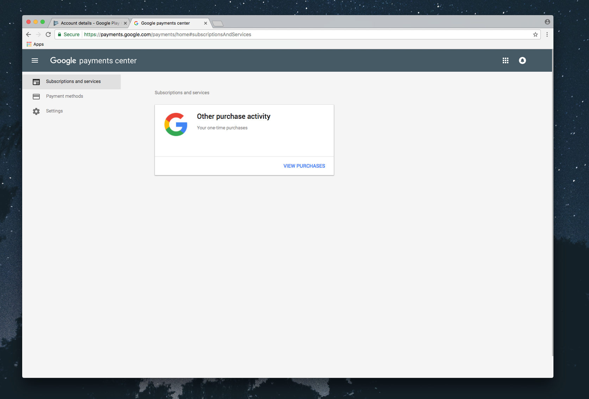This screenshot has width=589, height=399.
Task: Click the Google G logo on purchase card
Action: [176, 124]
